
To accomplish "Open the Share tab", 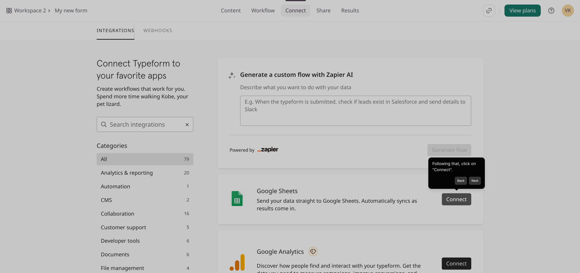I will coord(323,11).
